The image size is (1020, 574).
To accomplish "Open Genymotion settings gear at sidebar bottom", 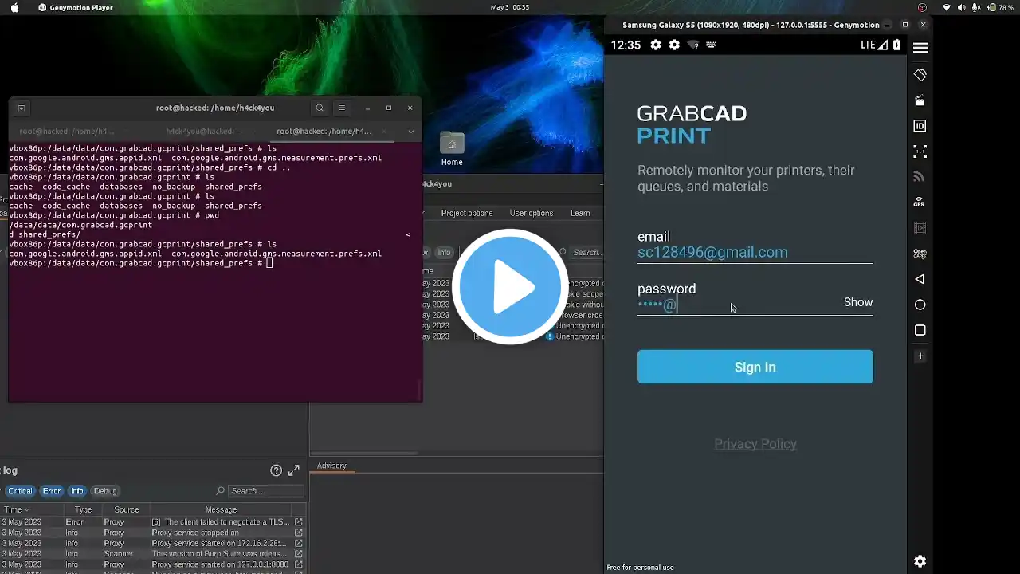I will click(920, 561).
